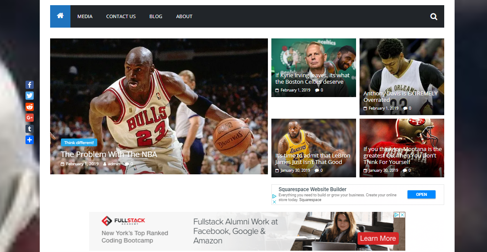Click February 1, 2019 date on featured post
The height and width of the screenshot is (252, 487).
(x=82, y=164)
